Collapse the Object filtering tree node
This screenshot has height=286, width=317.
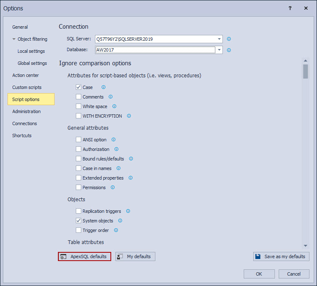click(14, 39)
